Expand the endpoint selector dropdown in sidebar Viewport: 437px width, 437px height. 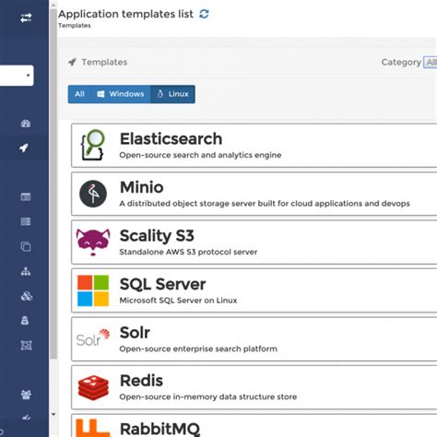[17, 76]
